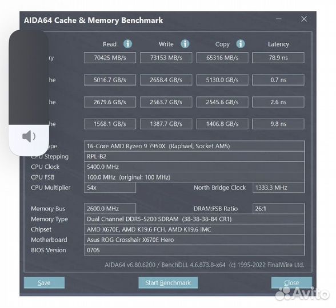
Task: Click the CPU Multiplier label
Action: tap(50, 188)
